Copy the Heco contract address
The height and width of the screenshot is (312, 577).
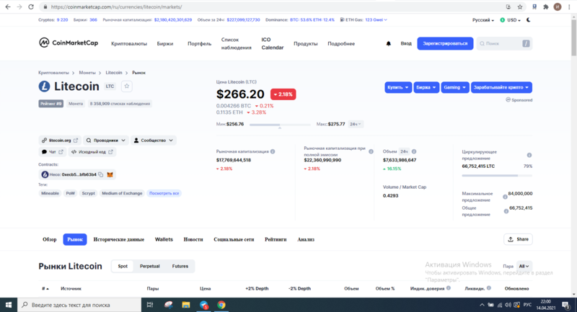click(x=101, y=174)
